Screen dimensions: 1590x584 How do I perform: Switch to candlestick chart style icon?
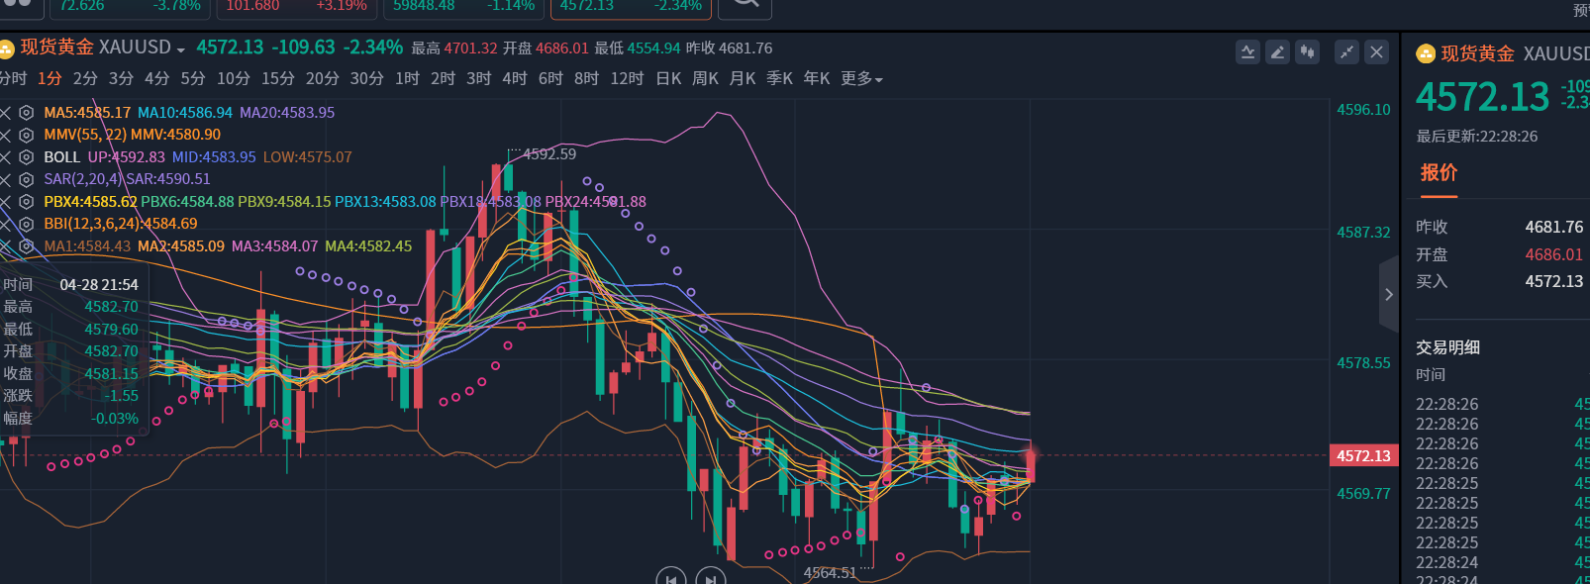tap(1307, 52)
